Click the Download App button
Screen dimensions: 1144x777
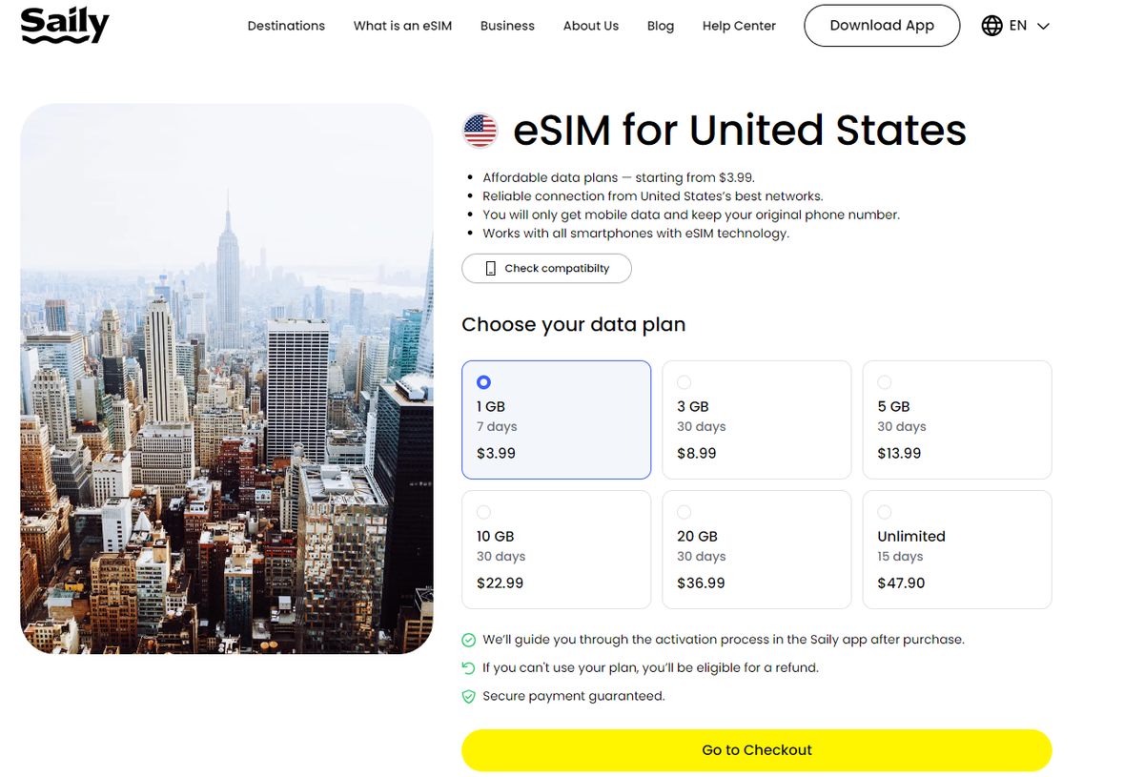click(x=881, y=26)
